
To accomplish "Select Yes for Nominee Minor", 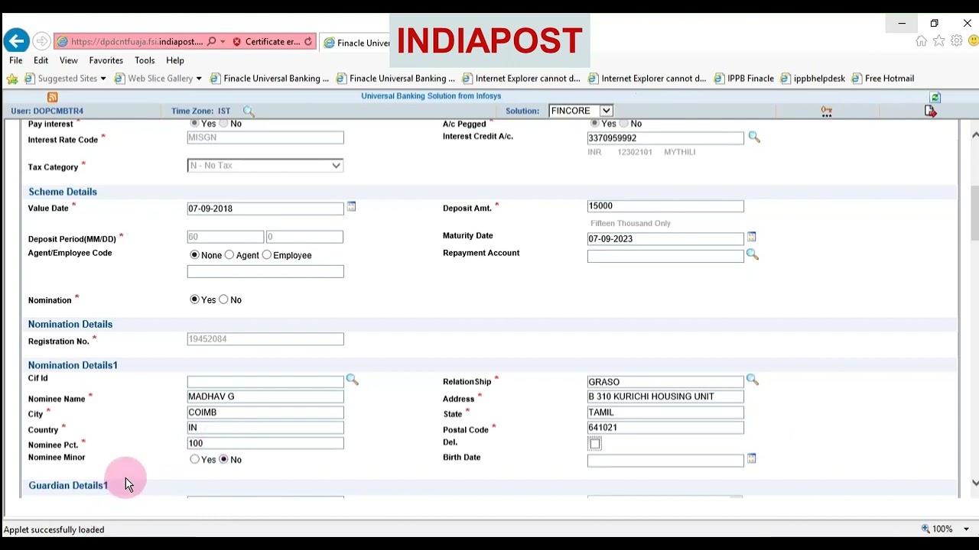I will pos(194,459).
